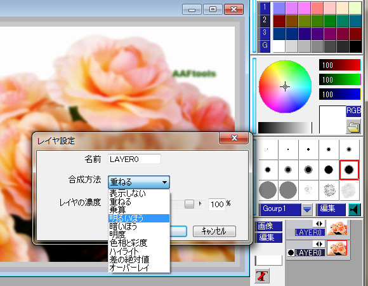This screenshot has height=286, width=368.
Task: Pick the speckled texture brush tip
Action: click(329, 190)
